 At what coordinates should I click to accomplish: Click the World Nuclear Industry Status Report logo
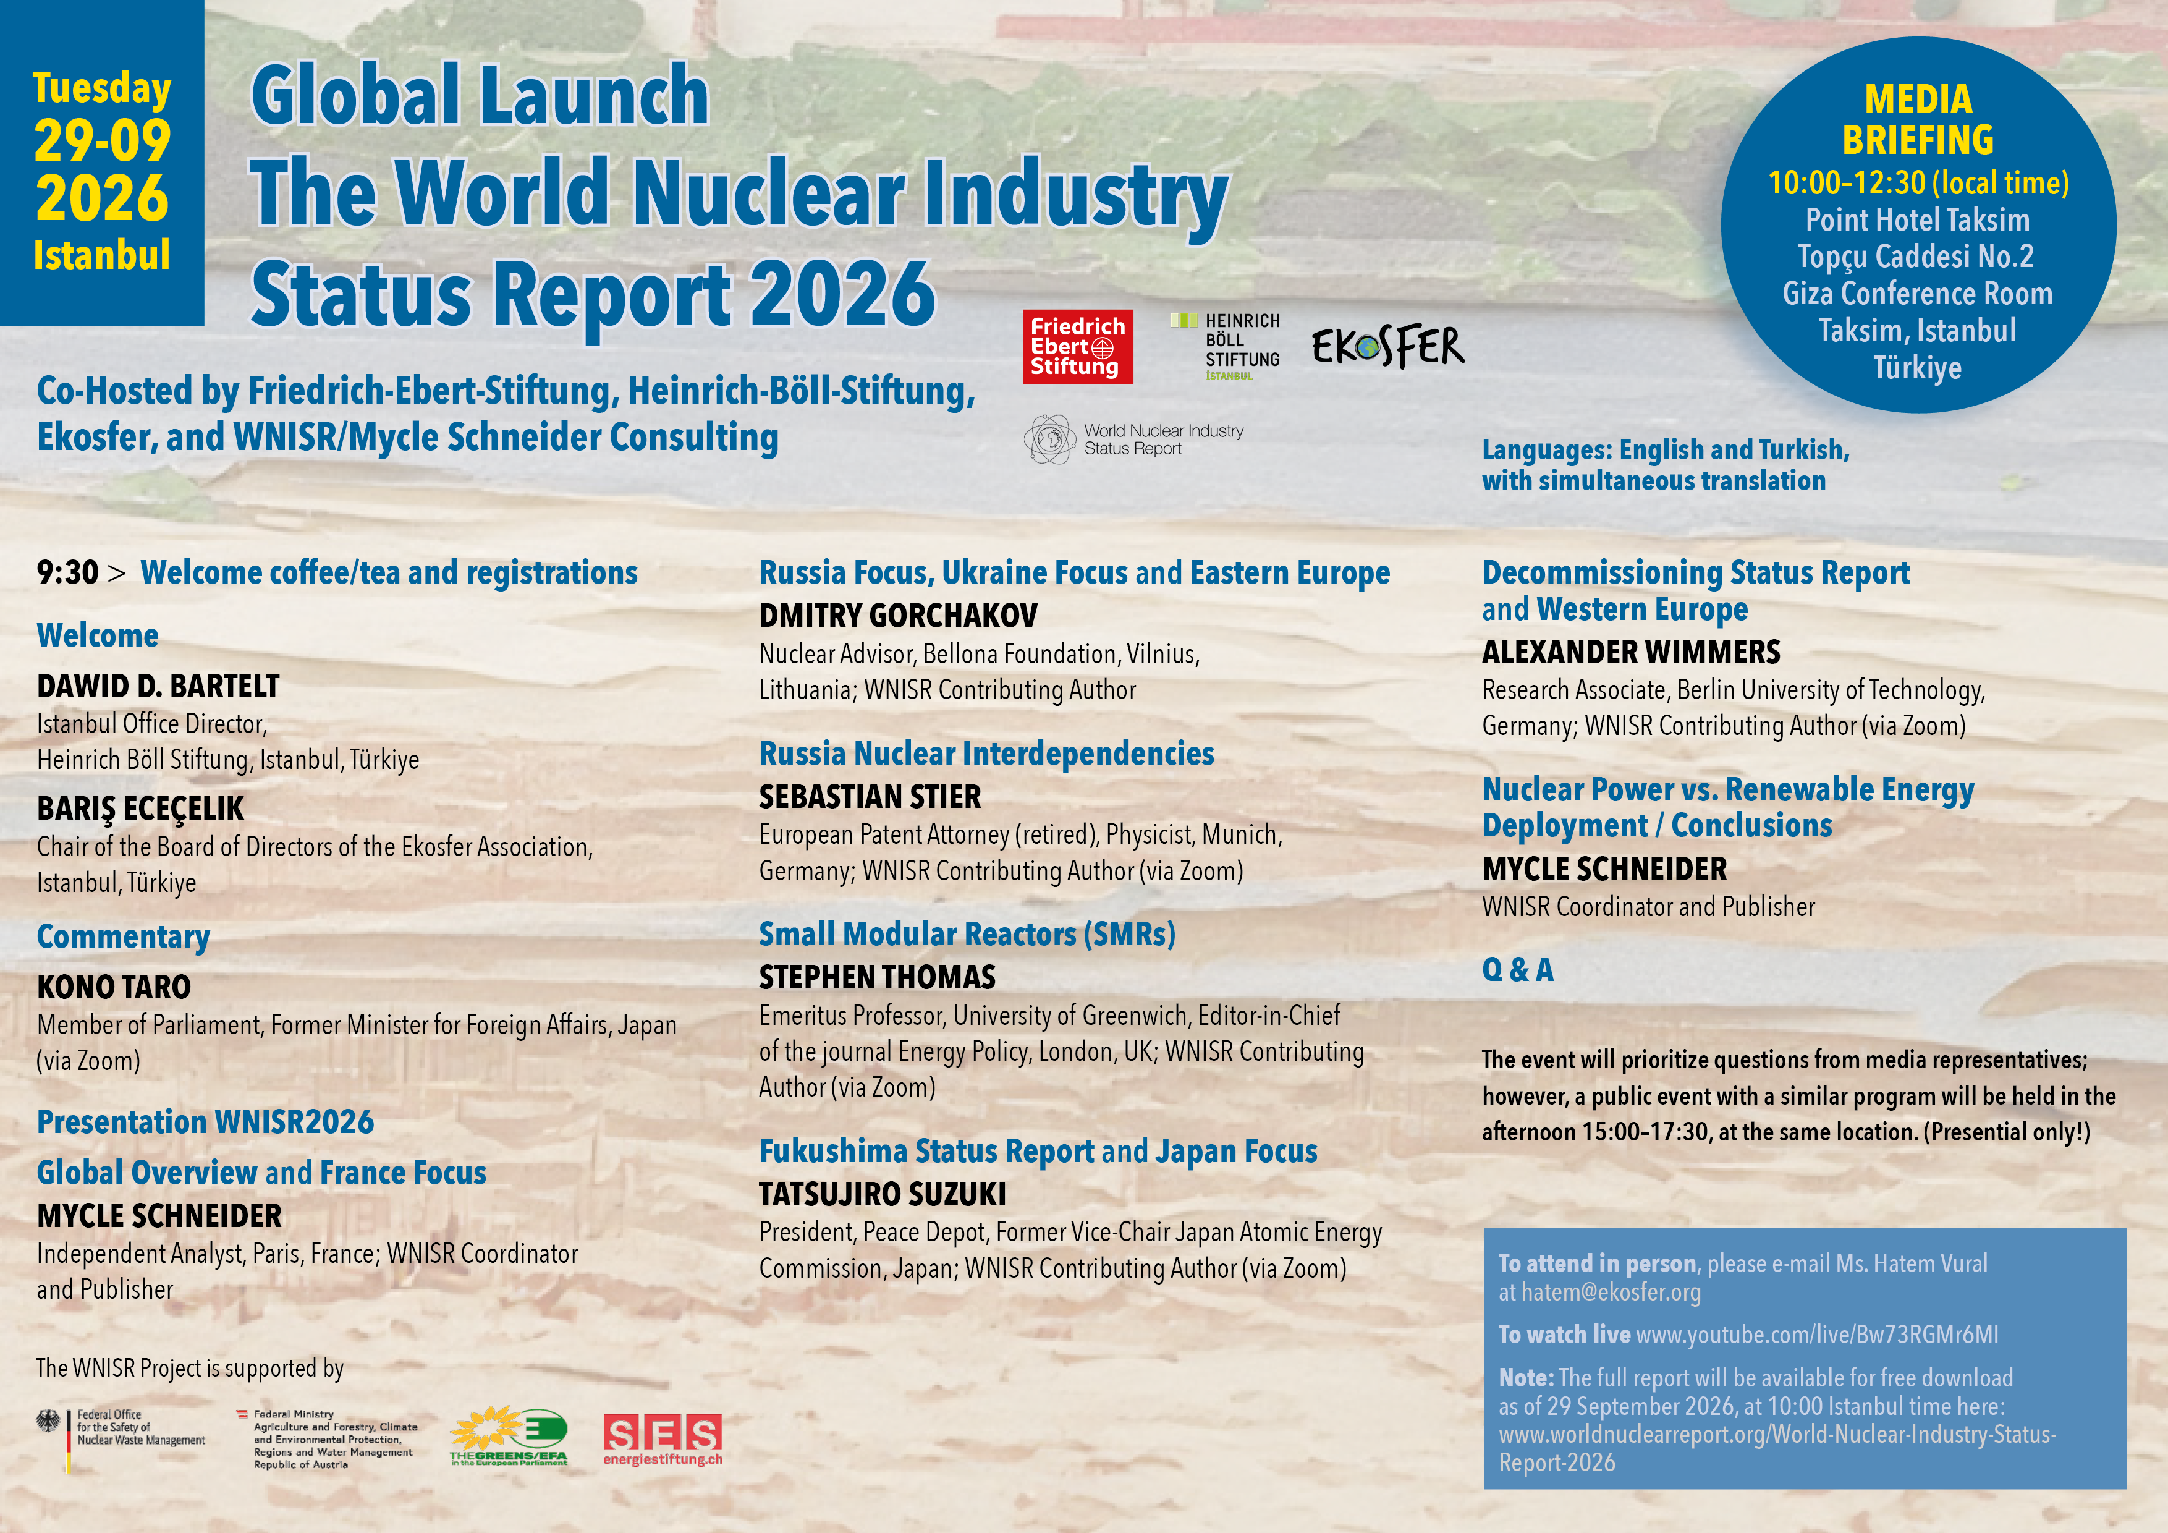(1134, 440)
